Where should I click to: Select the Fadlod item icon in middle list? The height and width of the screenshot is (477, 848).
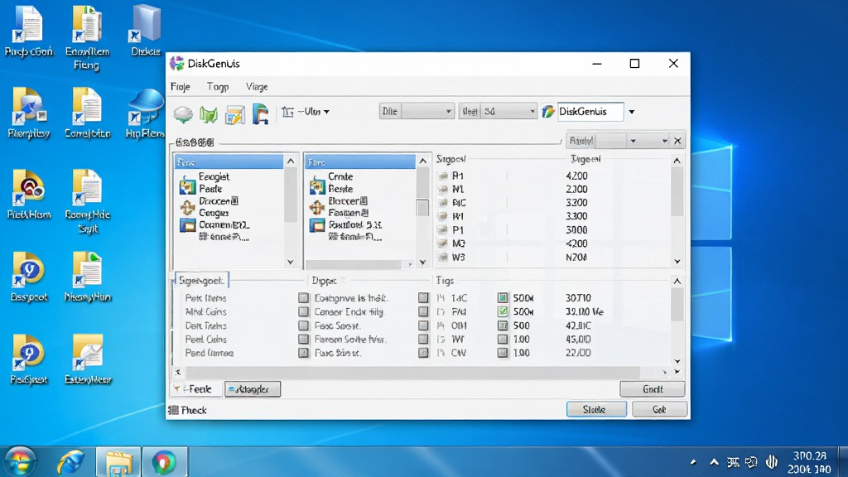point(317,225)
